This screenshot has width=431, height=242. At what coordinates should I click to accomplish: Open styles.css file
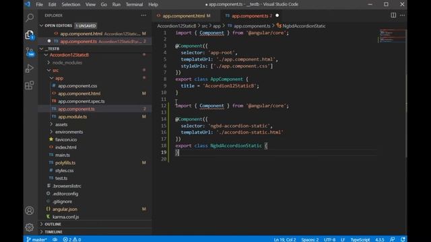coord(65,170)
